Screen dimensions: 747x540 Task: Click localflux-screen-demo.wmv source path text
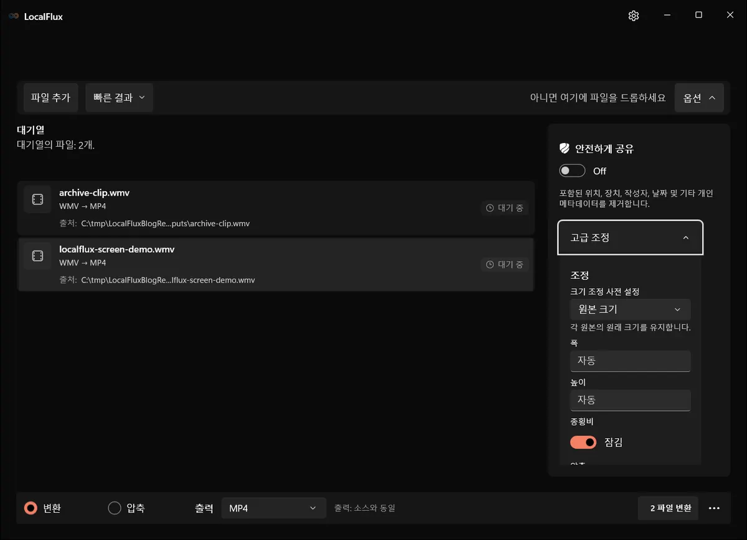click(x=168, y=280)
